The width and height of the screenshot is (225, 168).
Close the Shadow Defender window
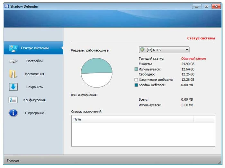216,6
